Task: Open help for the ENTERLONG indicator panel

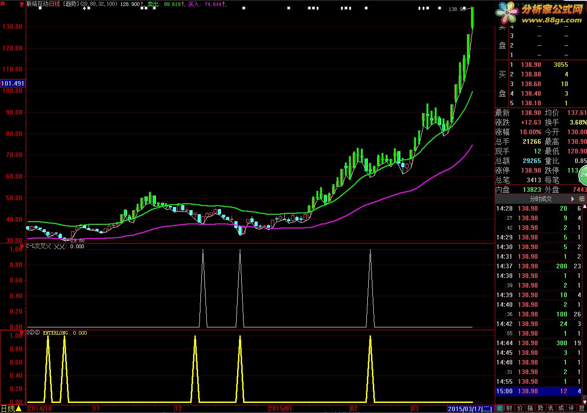Action: [x=22, y=333]
